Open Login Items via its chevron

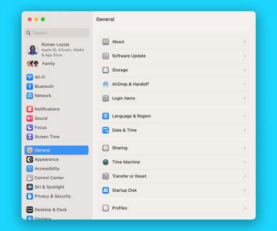[x=245, y=98]
